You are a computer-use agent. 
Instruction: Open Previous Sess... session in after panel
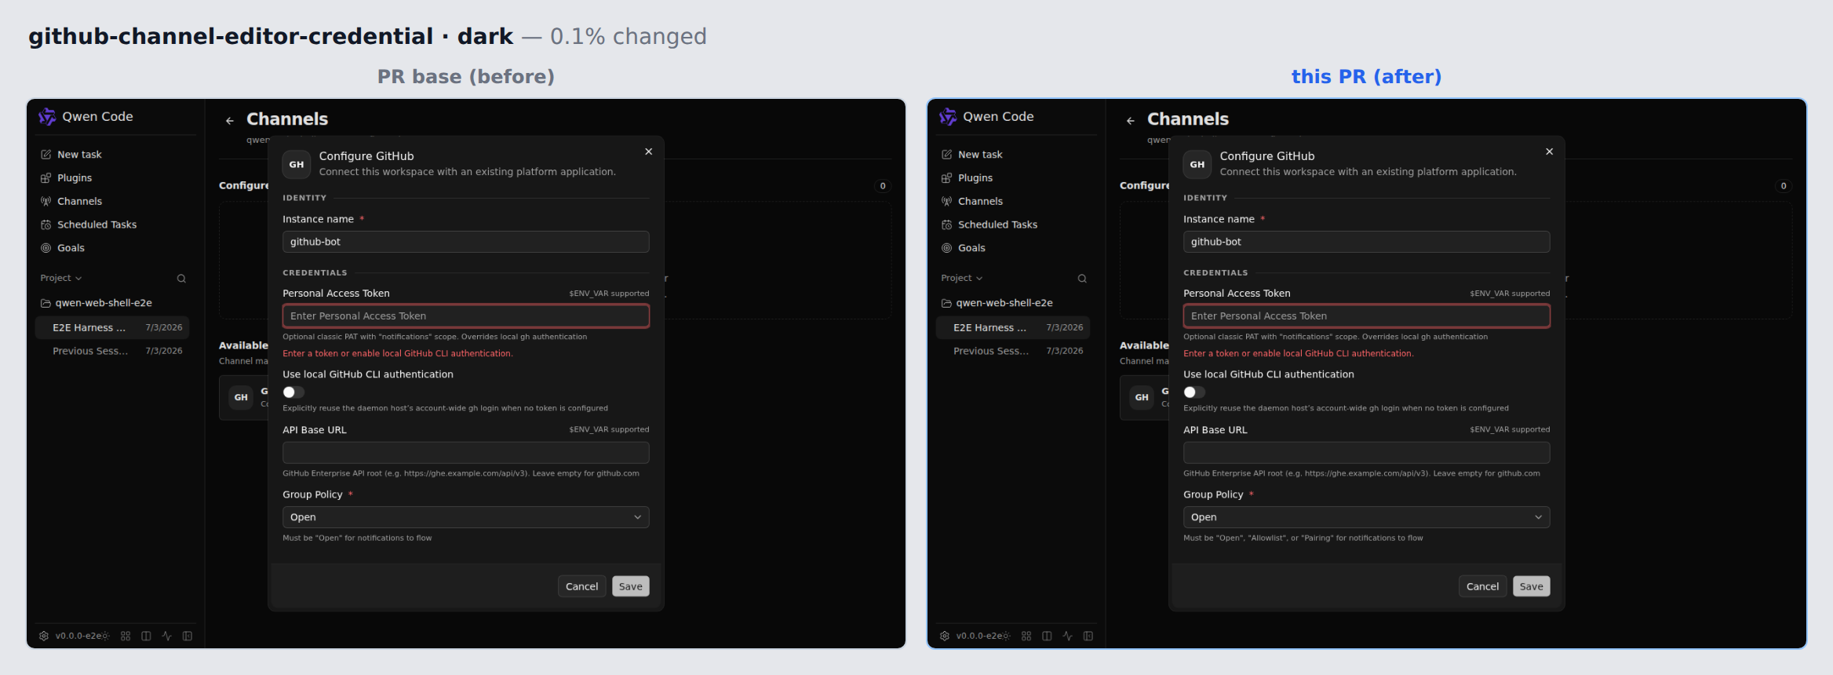pyautogui.click(x=1013, y=351)
